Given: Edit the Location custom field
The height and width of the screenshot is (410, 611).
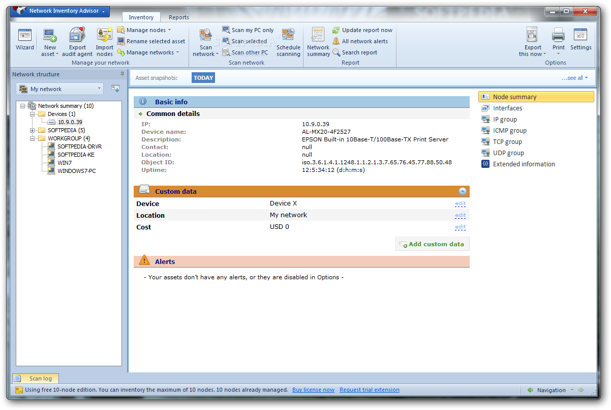Looking at the screenshot, I should [x=460, y=215].
